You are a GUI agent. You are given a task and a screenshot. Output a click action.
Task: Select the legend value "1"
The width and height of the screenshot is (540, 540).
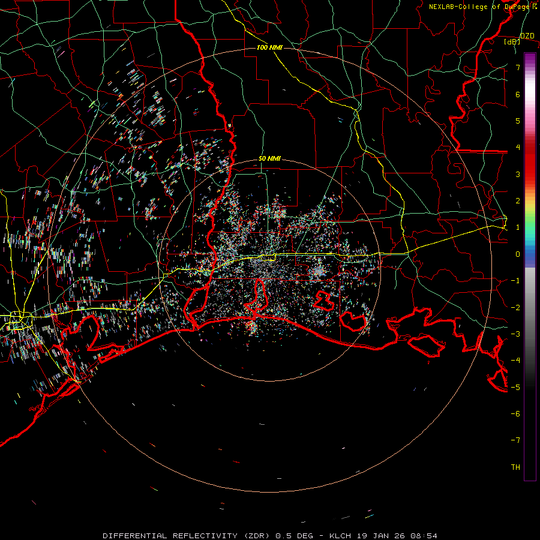(518, 227)
